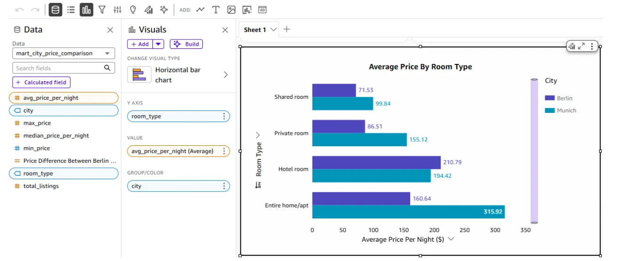The width and height of the screenshot is (621, 261).
Task: Click the Visuals pane heading
Action: [x=152, y=30]
